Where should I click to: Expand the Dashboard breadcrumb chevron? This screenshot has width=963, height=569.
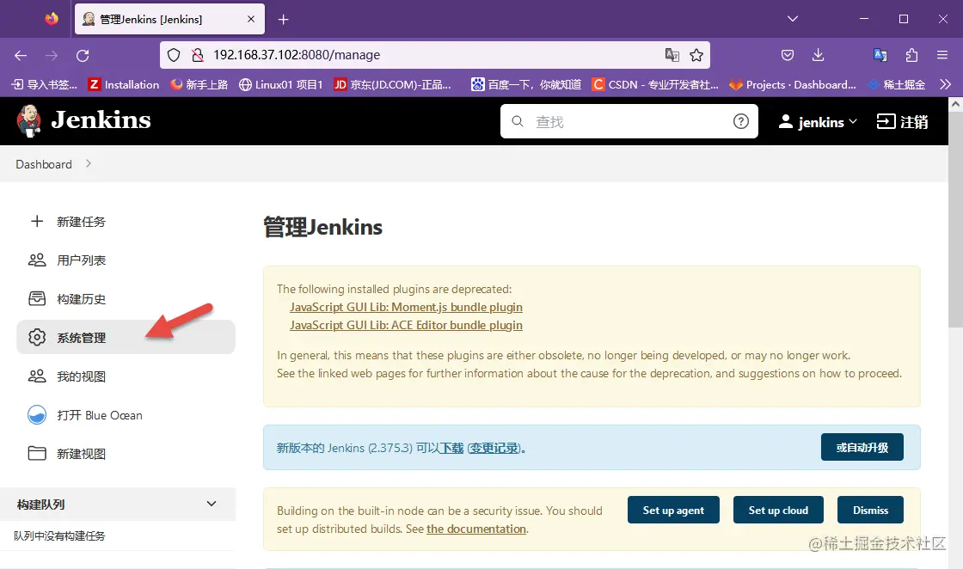(89, 163)
